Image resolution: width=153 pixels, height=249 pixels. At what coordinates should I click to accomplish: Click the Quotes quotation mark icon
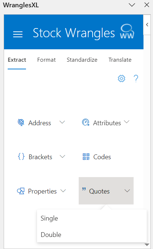point(84,189)
